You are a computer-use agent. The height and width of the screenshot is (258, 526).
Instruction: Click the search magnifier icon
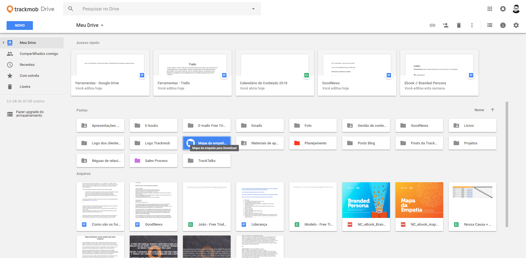tap(70, 9)
